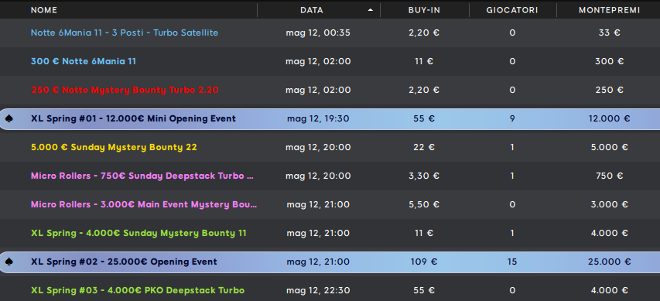
Task: Open XL Spring 4.000€ Sunday Mystery Bounty 11
Action: pyautogui.click(x=138, y=233)
